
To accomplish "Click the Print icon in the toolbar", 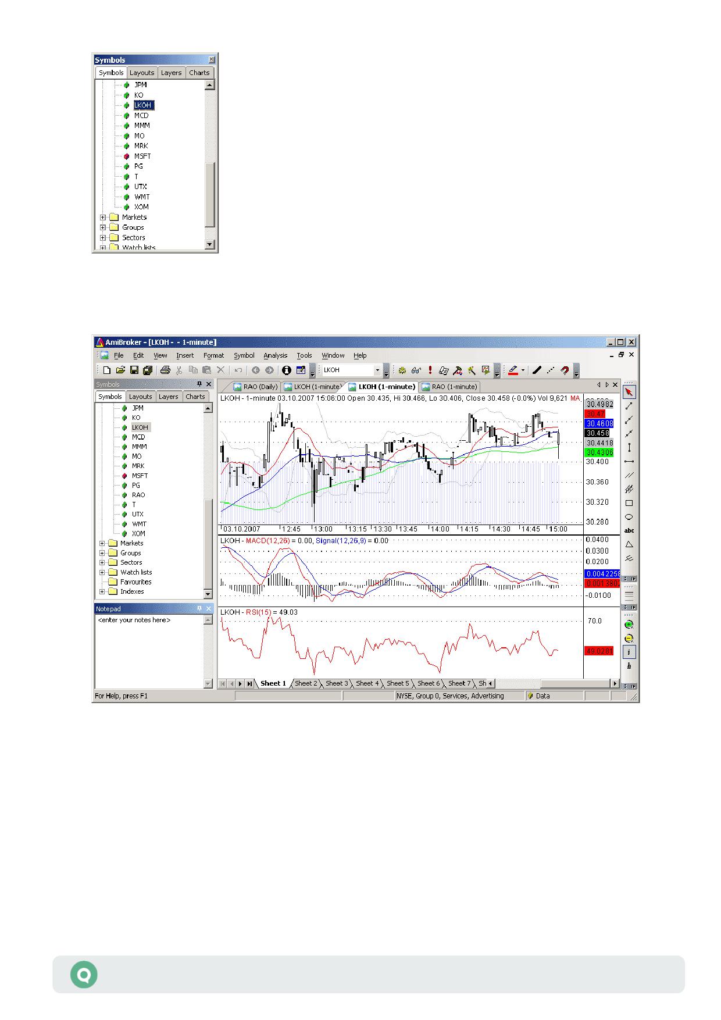I will point(165,370).
